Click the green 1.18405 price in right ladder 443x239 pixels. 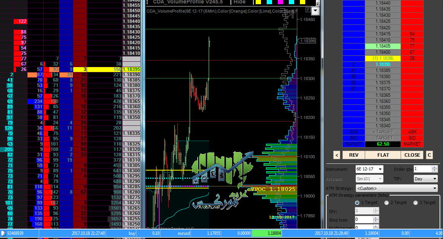click(383, 46)
